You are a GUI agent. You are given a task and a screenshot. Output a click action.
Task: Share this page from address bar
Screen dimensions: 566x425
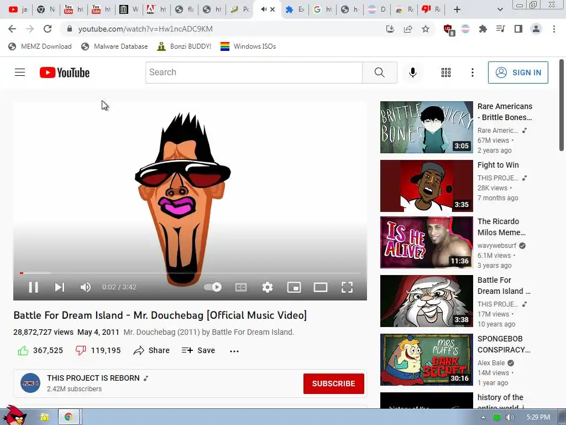click(408, 29)
